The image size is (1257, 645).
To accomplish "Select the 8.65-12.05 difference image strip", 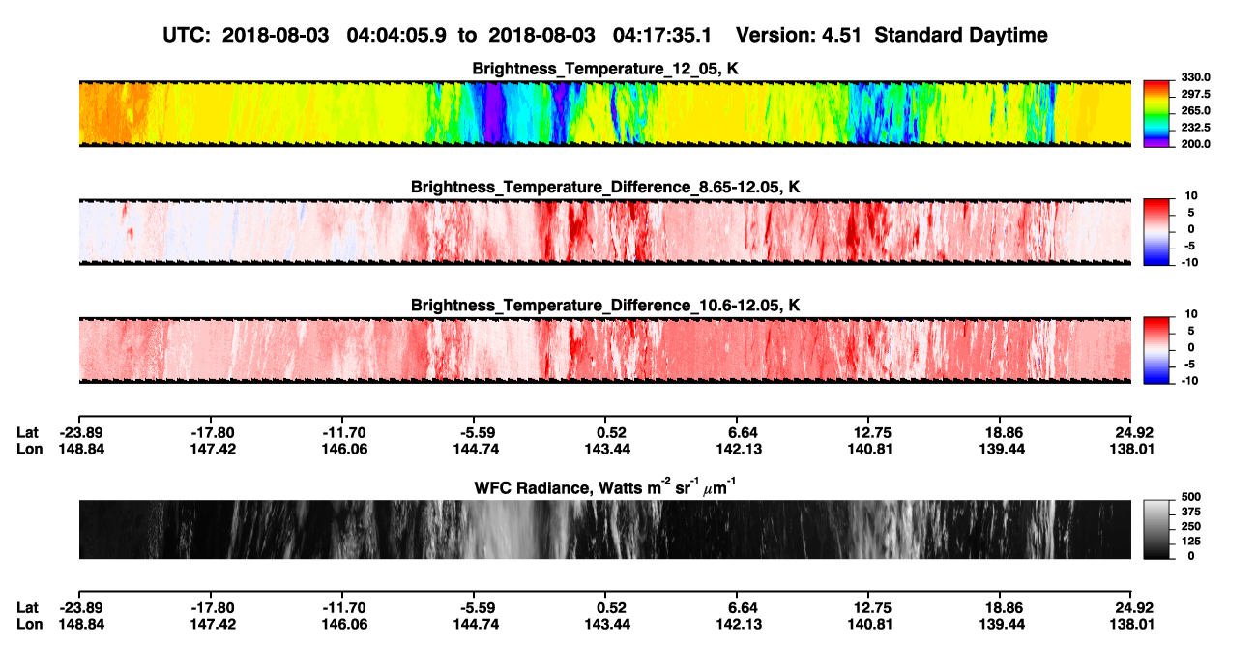I will pyautogui.click(x=604, y=231).
